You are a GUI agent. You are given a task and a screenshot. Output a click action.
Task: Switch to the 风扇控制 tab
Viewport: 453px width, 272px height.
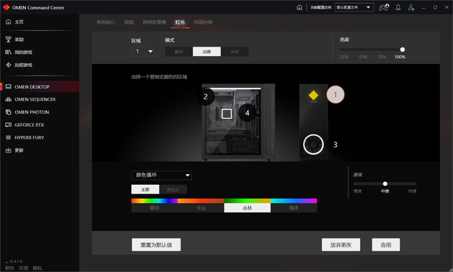click(203, 22)
